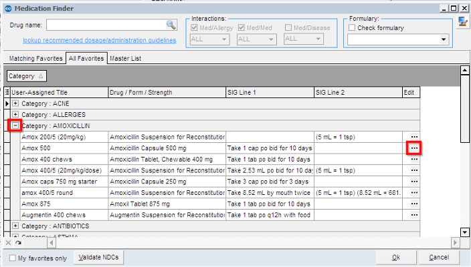Screen dimensions: 471x267
Task: Open edit ellipsis for amox 400/5 round
Action: click(414, 193)
